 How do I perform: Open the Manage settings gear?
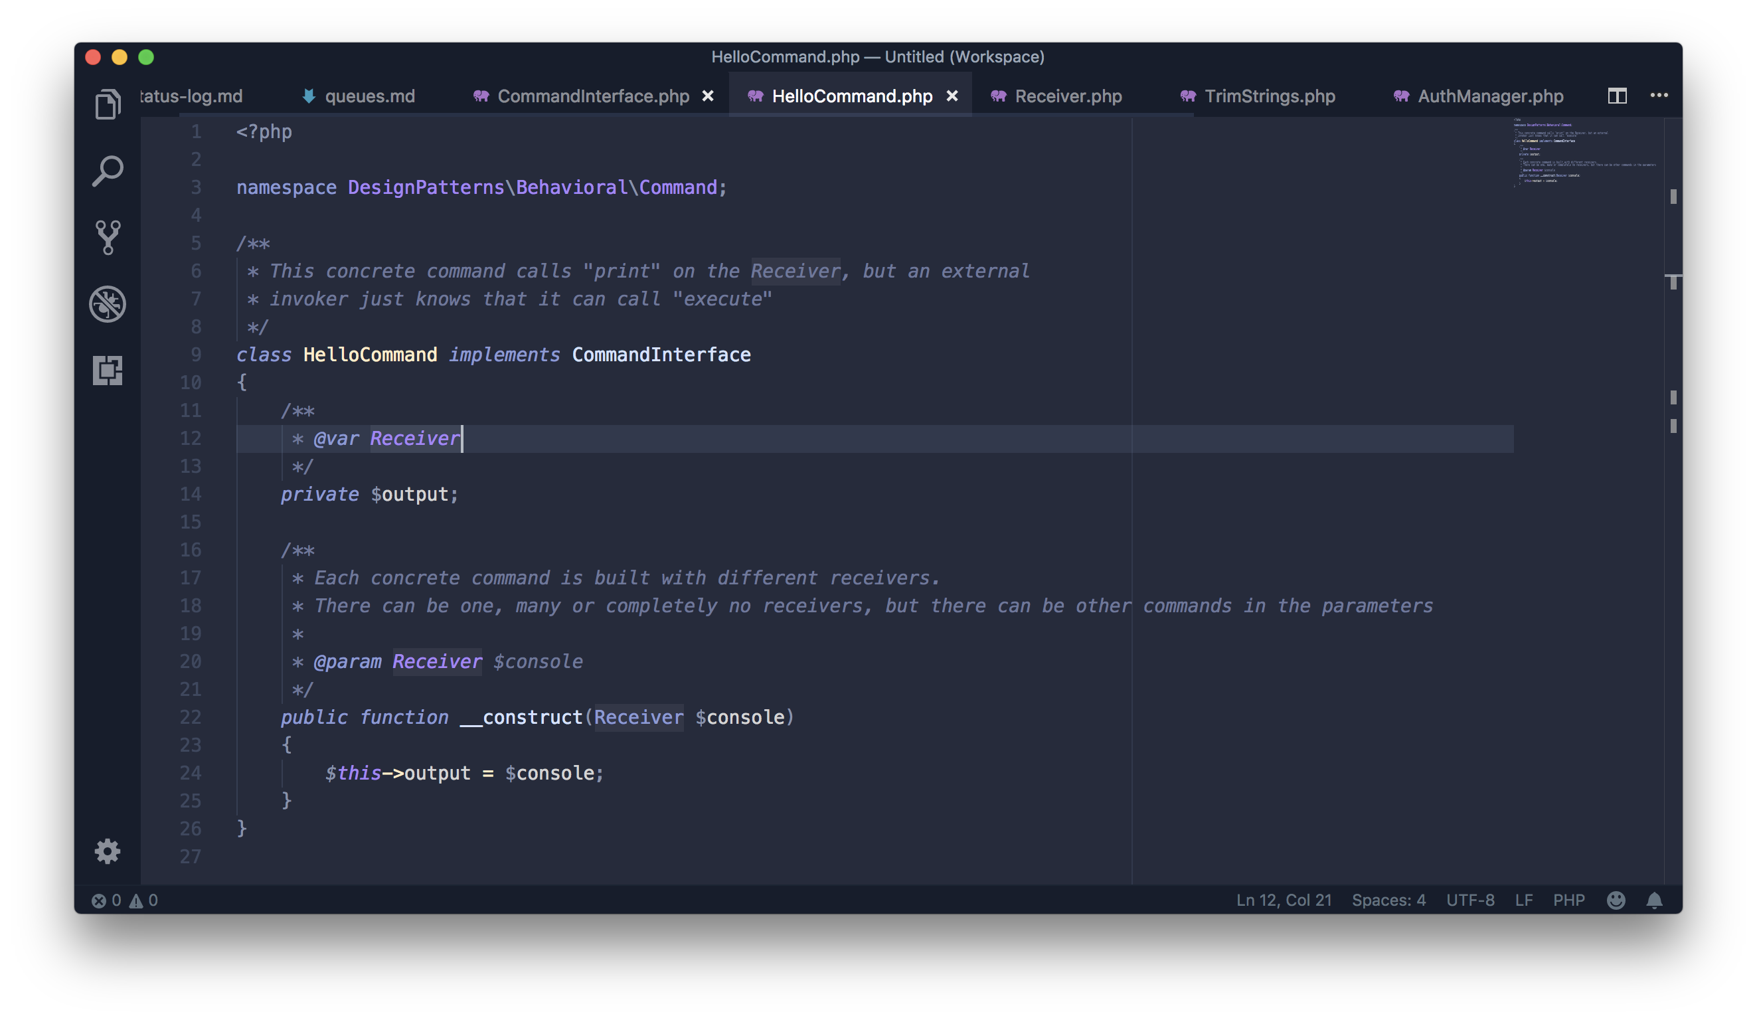click(x=108, y=851)
